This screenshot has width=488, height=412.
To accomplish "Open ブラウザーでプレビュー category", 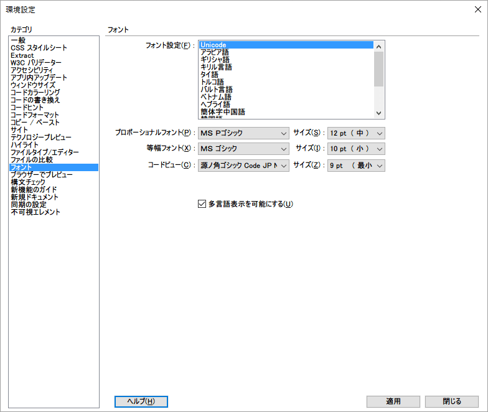I will pos(54,174).
